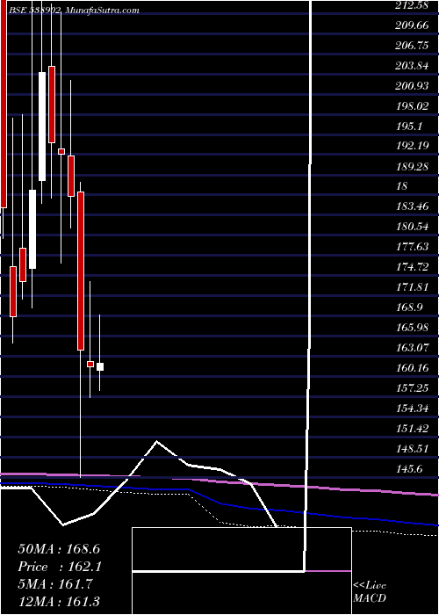
Task: Click the 145.6 price axis label
Action: [x=411, y=468]
